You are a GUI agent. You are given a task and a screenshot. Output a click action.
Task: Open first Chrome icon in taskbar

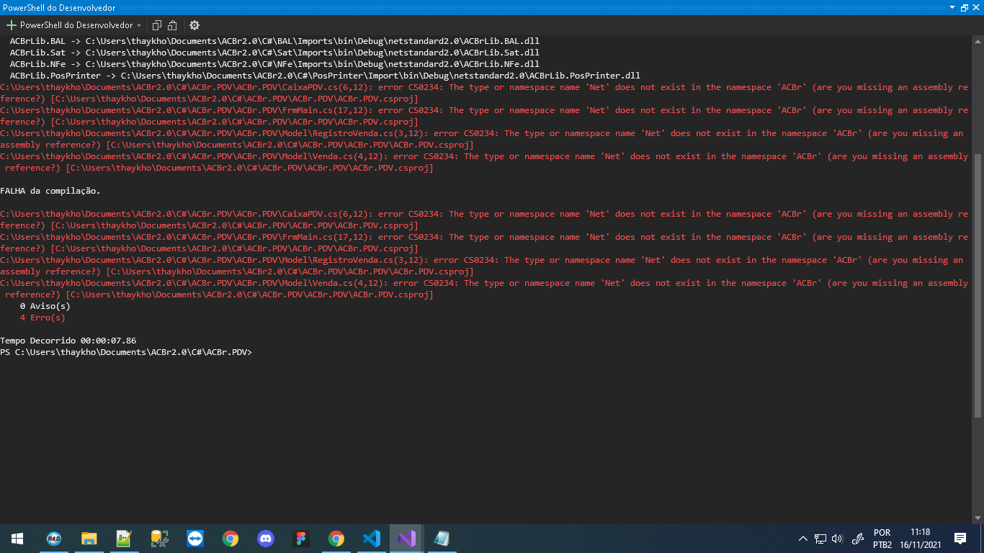point(230,539)
